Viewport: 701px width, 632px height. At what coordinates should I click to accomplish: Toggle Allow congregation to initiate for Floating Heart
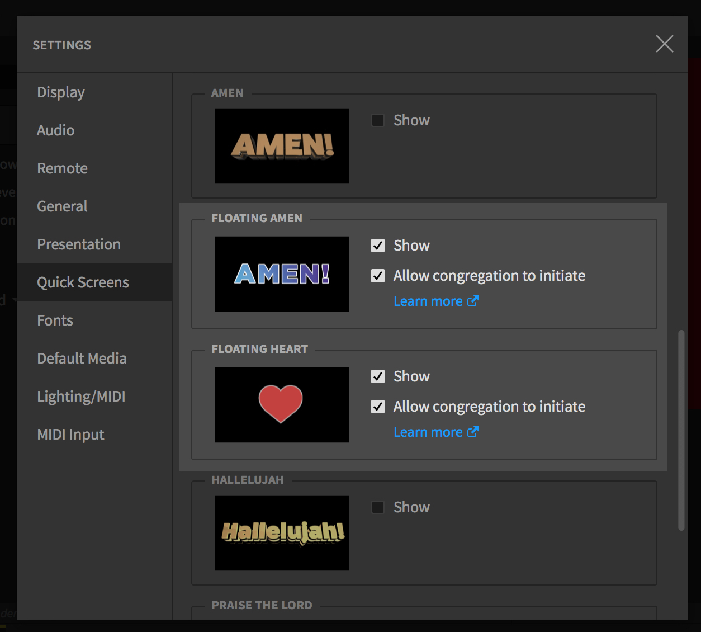point(378,407)
